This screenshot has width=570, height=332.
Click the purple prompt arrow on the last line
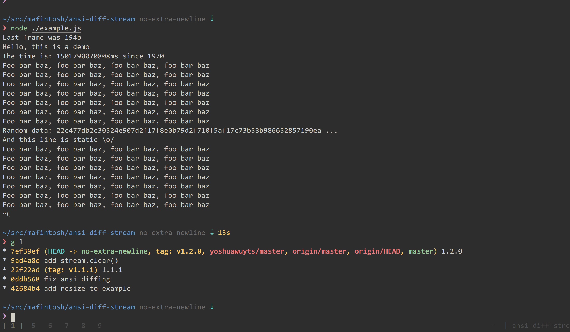point(4,316)
